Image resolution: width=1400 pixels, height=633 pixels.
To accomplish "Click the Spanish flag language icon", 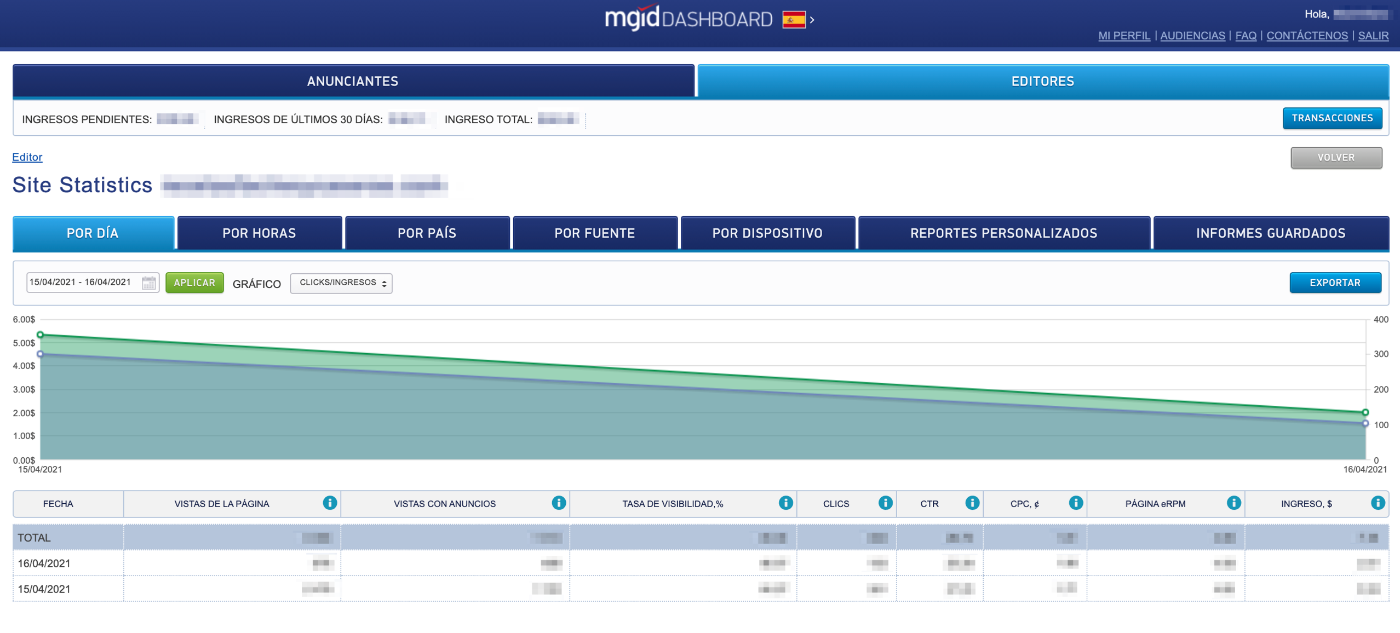I will (793, 20).
